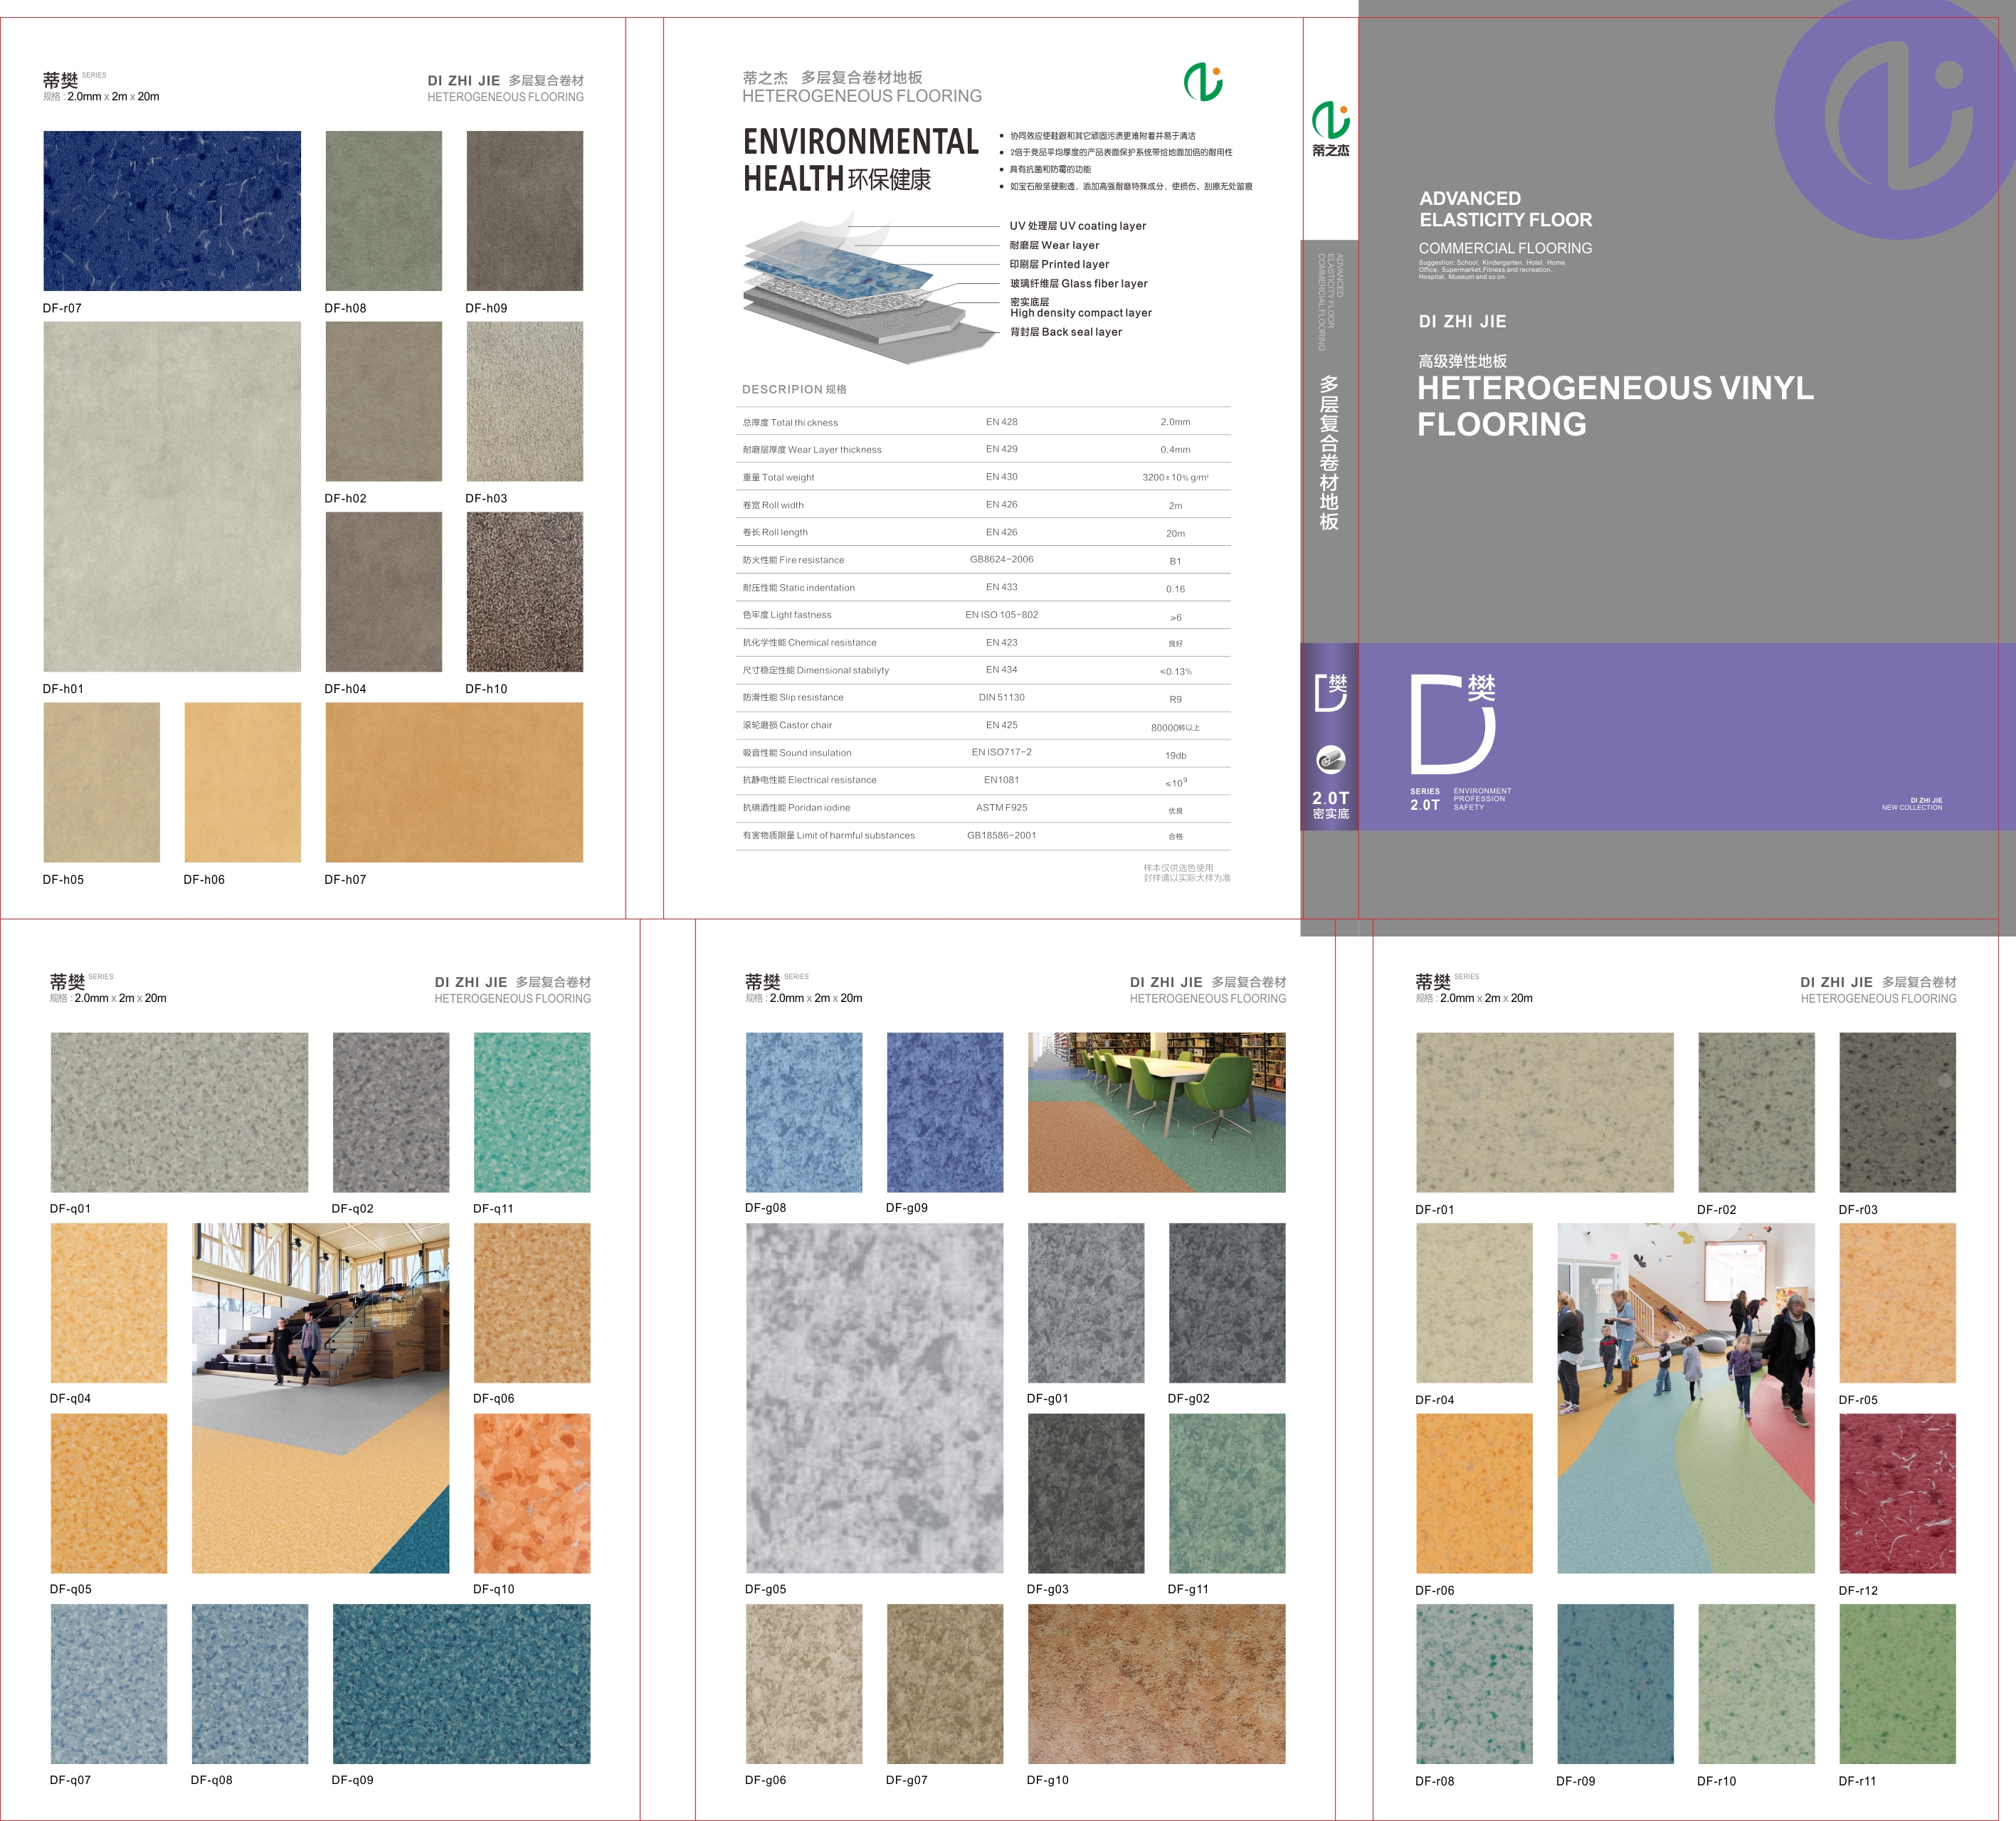Select the DF-r07 blue marble swatch
2016x1821 pixels.
172,211
